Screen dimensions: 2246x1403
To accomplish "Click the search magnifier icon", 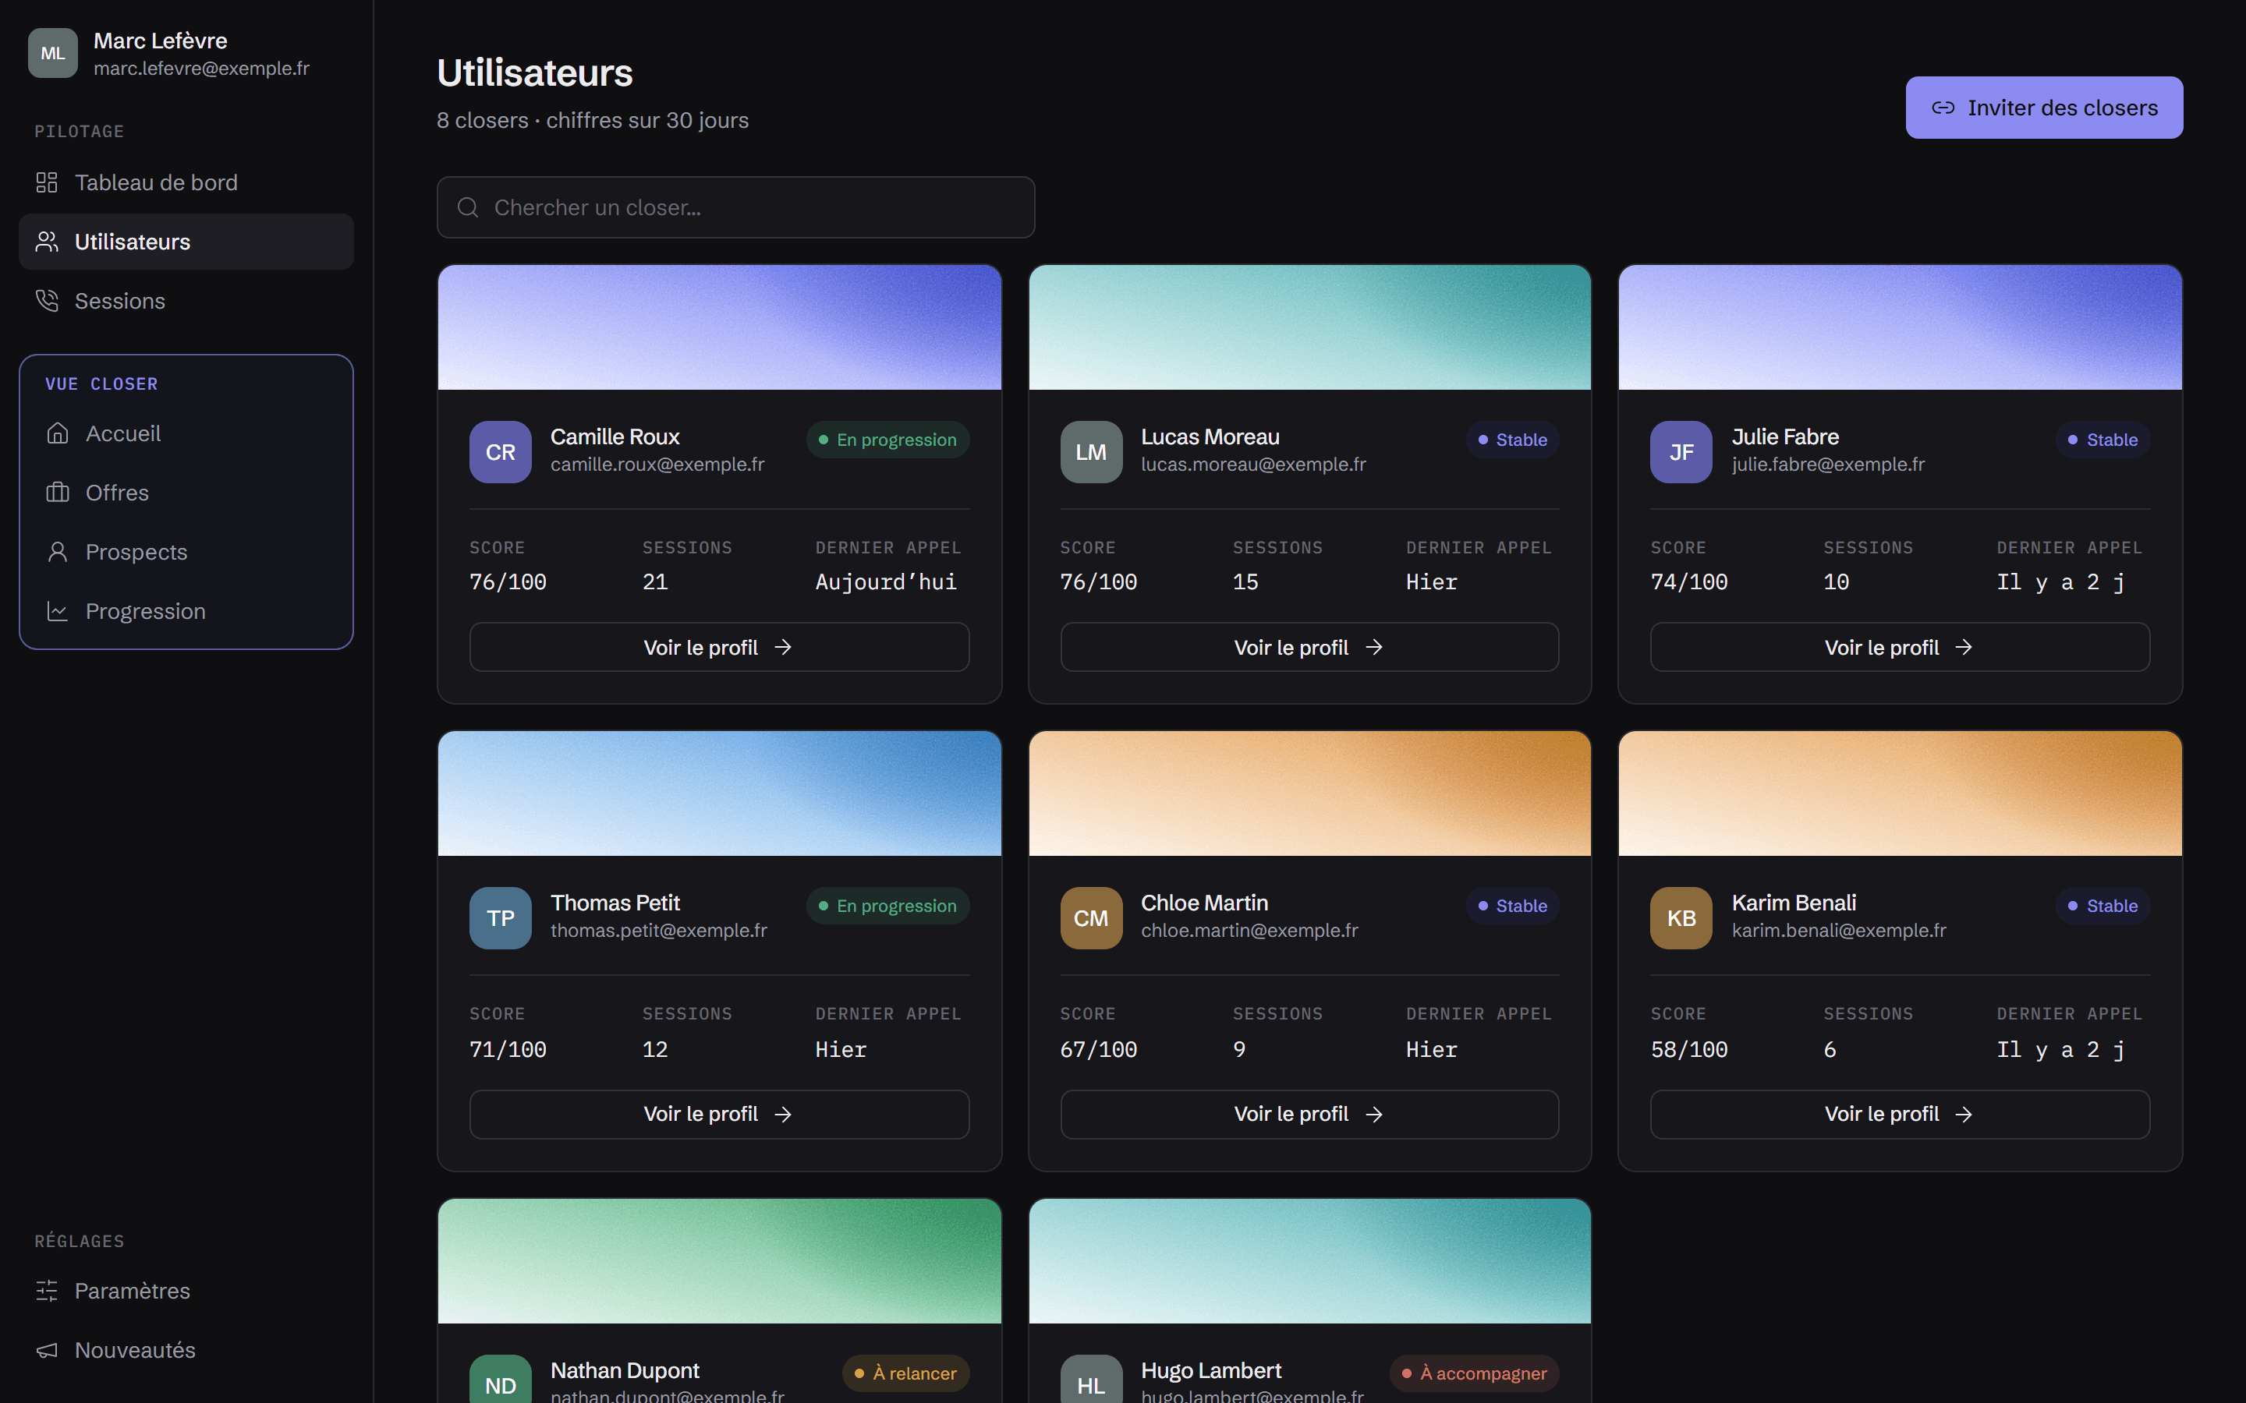I will click(468, 208).
